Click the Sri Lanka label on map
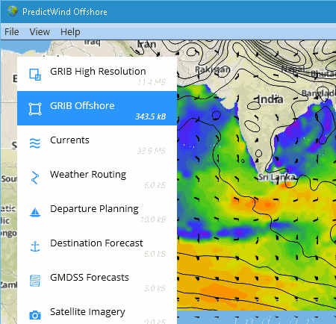The width and height of the screenshot is (336, 324). 277,177
